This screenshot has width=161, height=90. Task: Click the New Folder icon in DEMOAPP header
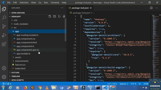coord(55,16)
